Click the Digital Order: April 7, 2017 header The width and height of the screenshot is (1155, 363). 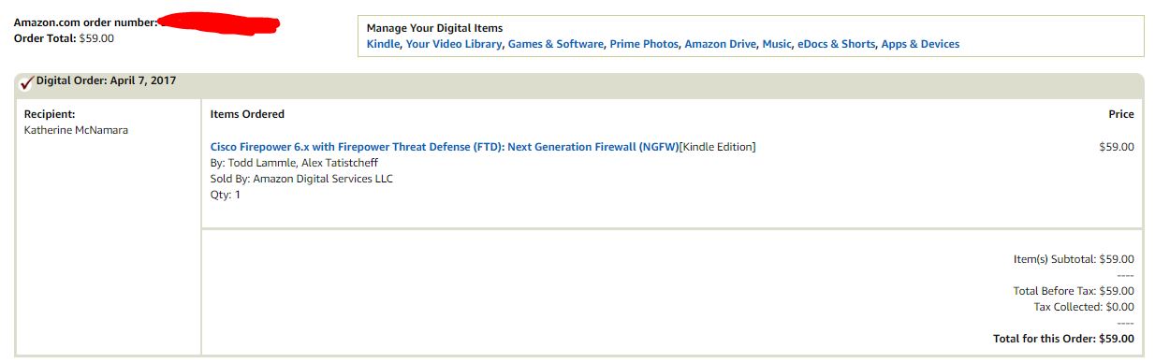pos(106,81)
